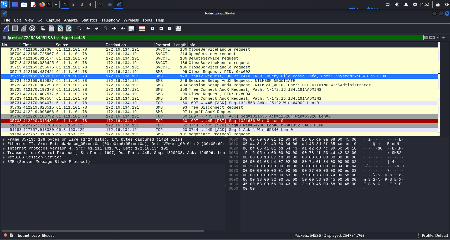Expand SMB (Server Message Block Protocol) details
450x240 pixels.
pos(4,162)
